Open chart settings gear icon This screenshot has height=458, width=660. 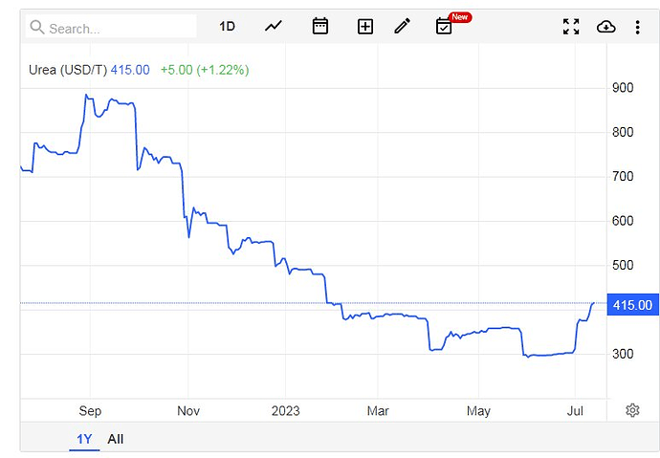[x=632, y=410]
